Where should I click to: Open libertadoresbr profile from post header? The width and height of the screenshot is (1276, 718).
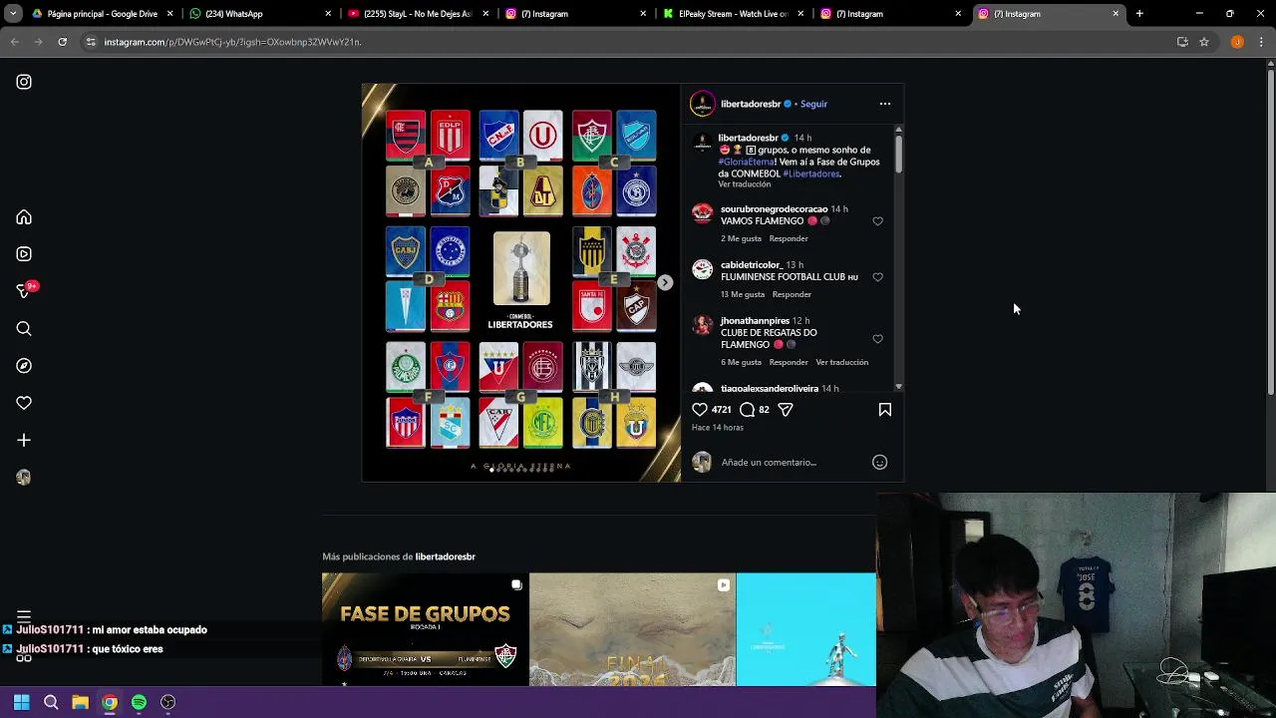(x=750, y=104)
